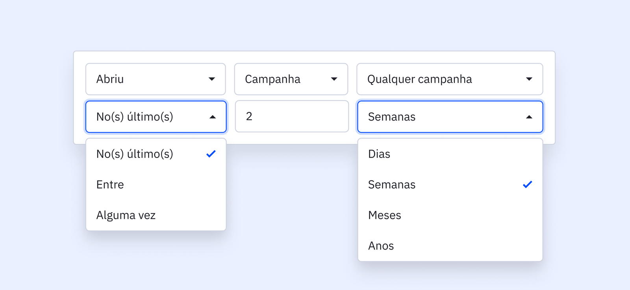Click the blue checkmark beside No(s) último(s)
This screenshot has height=290, width=630.
pos(211,154)
